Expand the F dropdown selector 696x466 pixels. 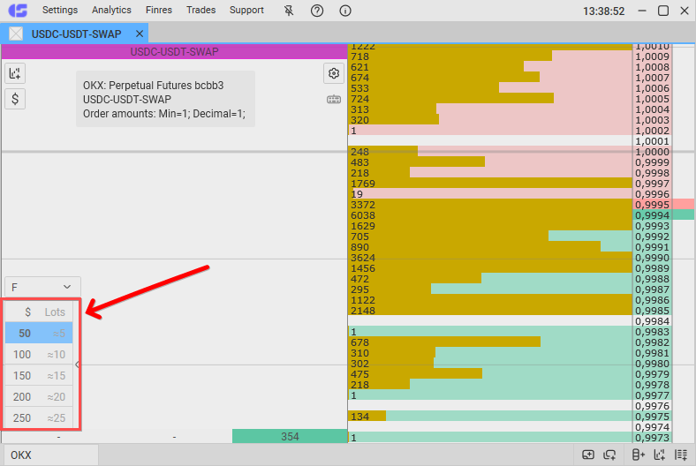[x=42, y=287]
